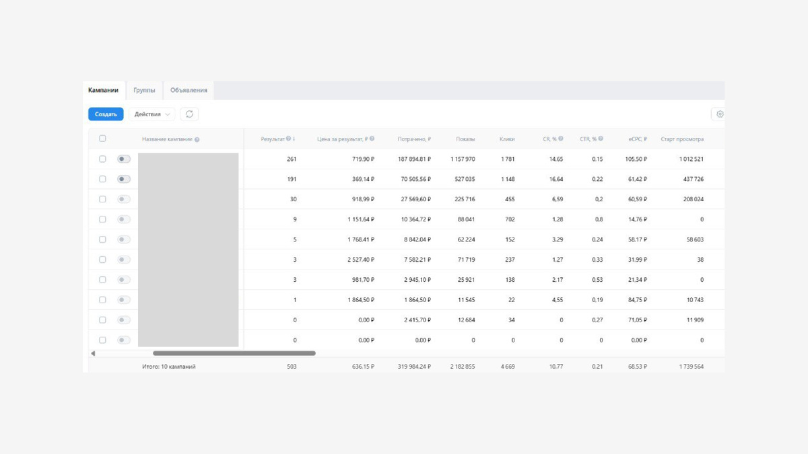The width and height of the screenshot is (808, 454).
Task: Show help icon for CTR, %
Action: (x=601, y=139)
